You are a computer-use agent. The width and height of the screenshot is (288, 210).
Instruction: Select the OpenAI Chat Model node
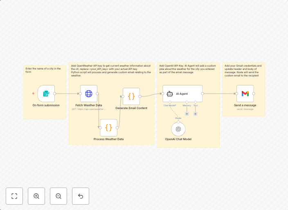coord(178,129)
